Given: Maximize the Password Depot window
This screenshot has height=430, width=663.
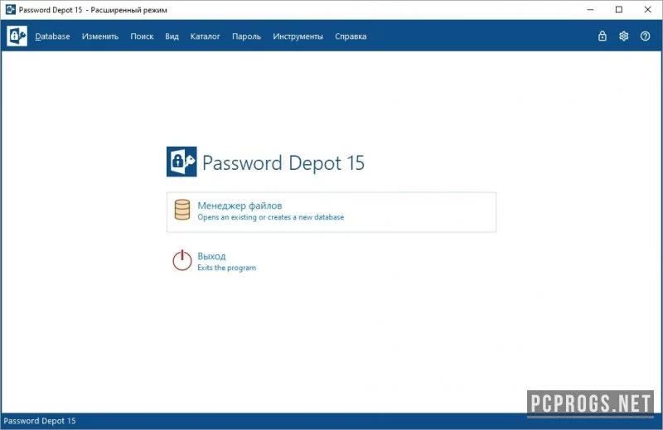Looking at the screenshot, I should (618, 10).
